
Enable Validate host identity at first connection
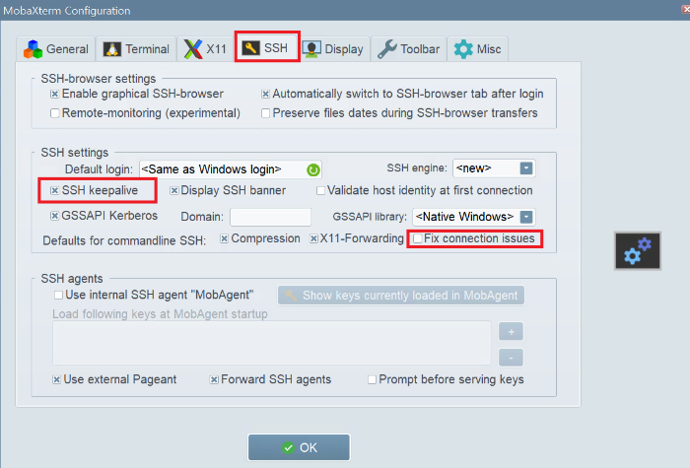click(x=320, y=190)
